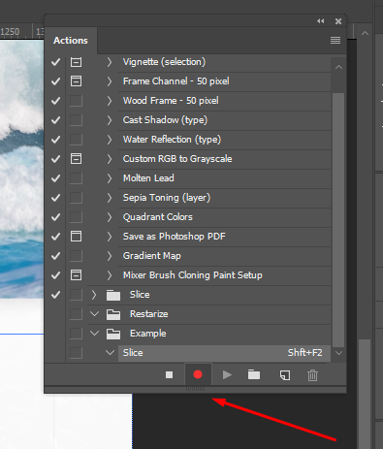Toggle dialog box for Wood Frame action

click(x=76, y=101)
